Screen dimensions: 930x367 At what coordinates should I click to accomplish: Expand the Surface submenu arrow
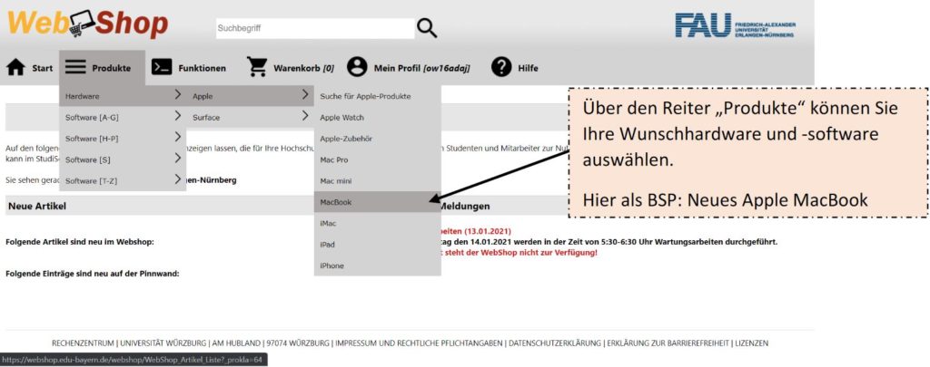point(305,116)
